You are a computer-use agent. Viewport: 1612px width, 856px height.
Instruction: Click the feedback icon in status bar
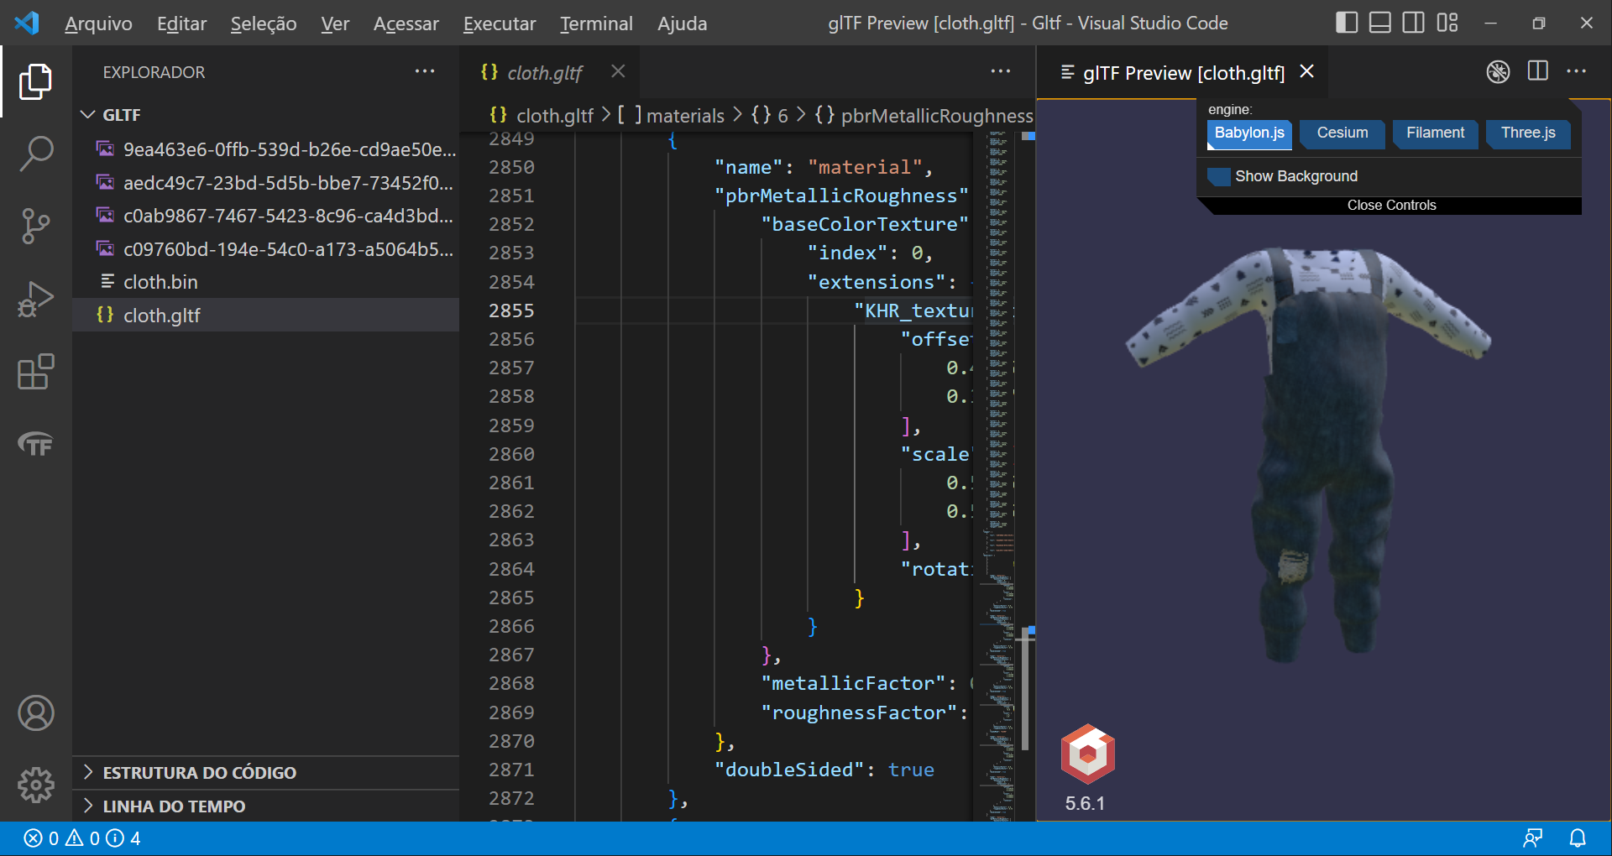(x=1533, y=838)
